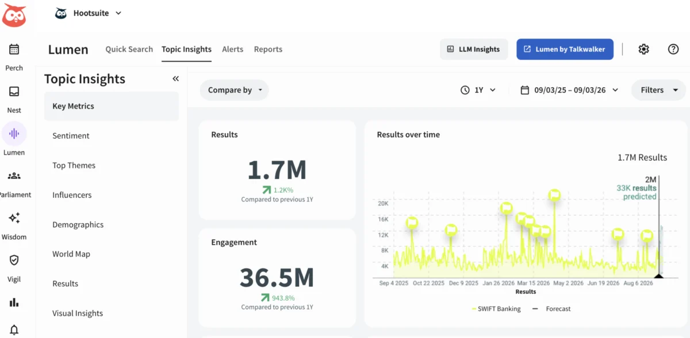Screen dimensions: 690x338
Task: Click the owl icon next to Hootsuite
Action: (x=60, y=13)
